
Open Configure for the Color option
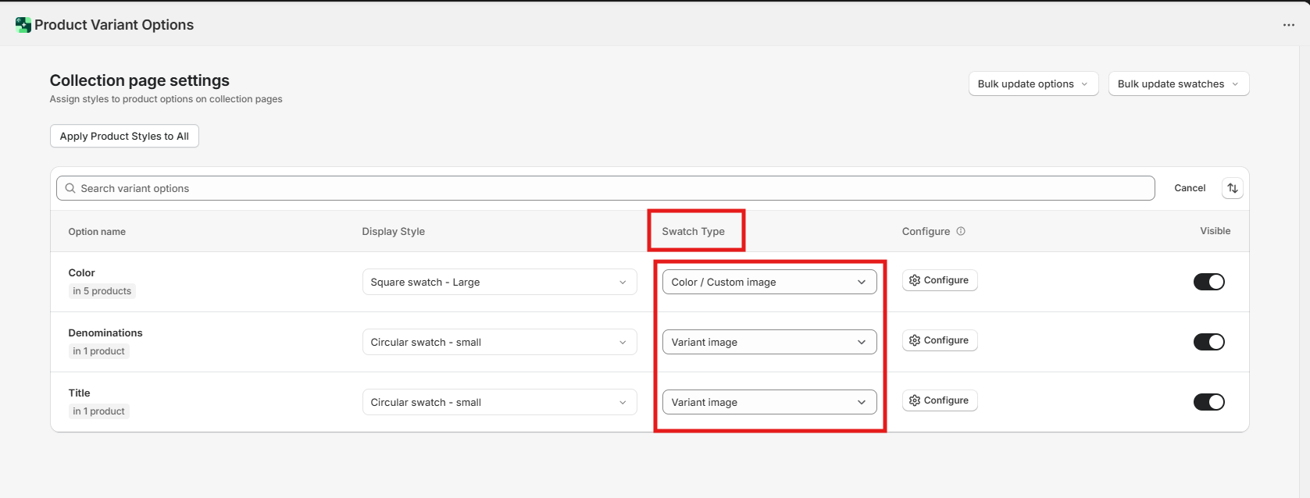point(939,280)
